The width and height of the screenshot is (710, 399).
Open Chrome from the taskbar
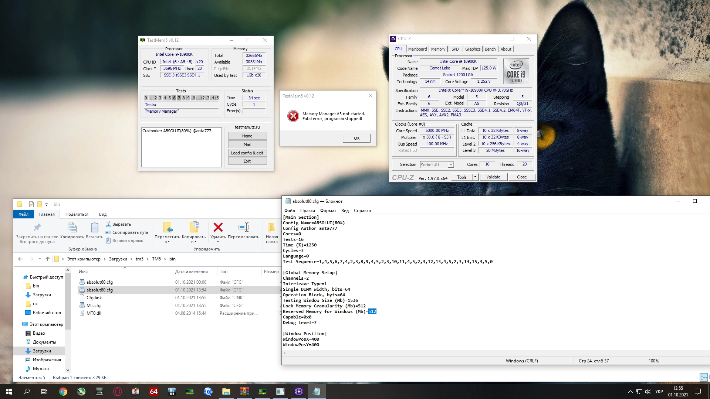[63, 392]
